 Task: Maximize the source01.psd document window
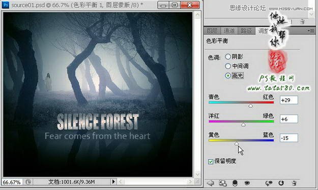175,5
